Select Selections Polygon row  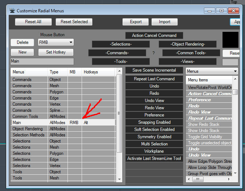pyautogui.click(x=63, y=153)
